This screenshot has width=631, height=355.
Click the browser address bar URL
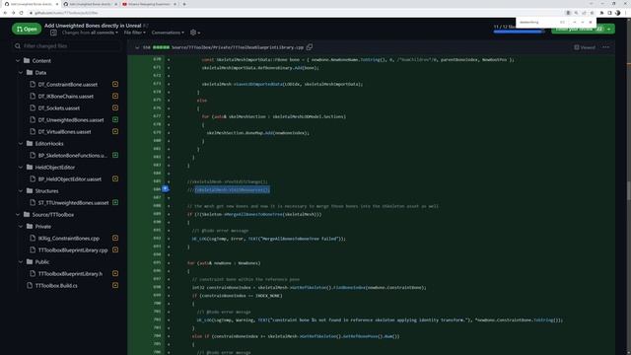click(66, 13)
